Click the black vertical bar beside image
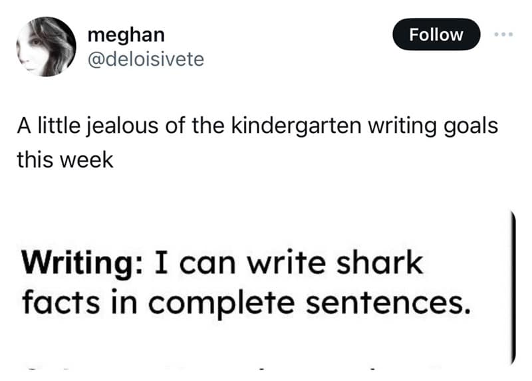This screenshot has width=532, height=381. click(x=513, y=286)
